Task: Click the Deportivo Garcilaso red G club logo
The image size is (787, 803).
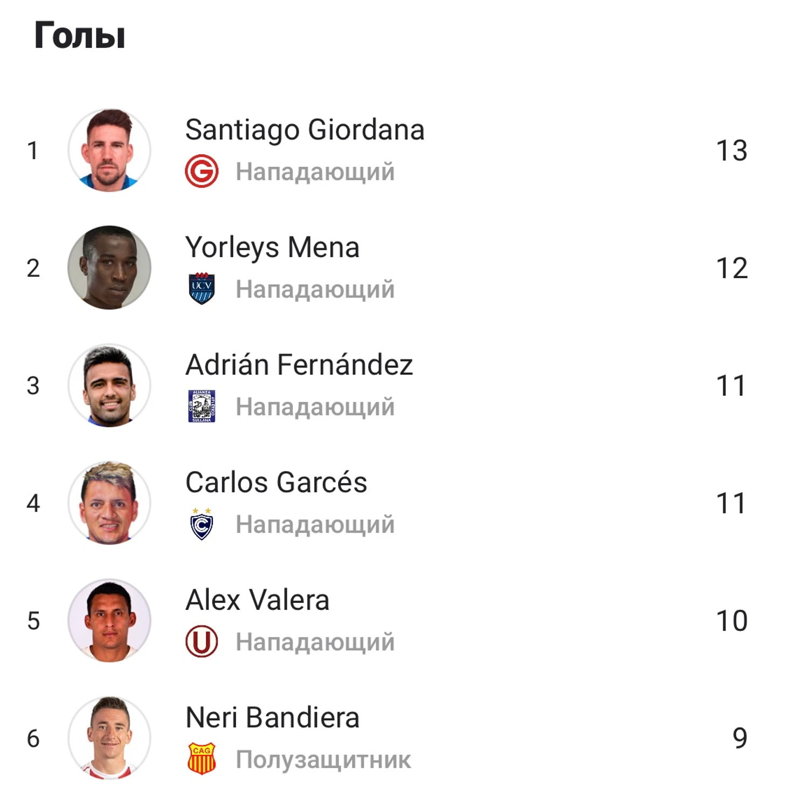Action: [x=202, y=171]
